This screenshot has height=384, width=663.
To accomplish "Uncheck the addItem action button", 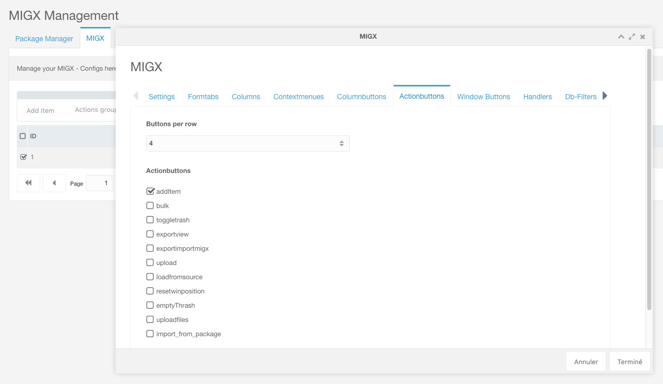I will tap(150, 191).
